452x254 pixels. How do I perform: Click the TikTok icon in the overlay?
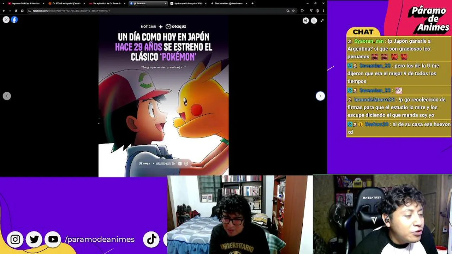tap(151, 240)
